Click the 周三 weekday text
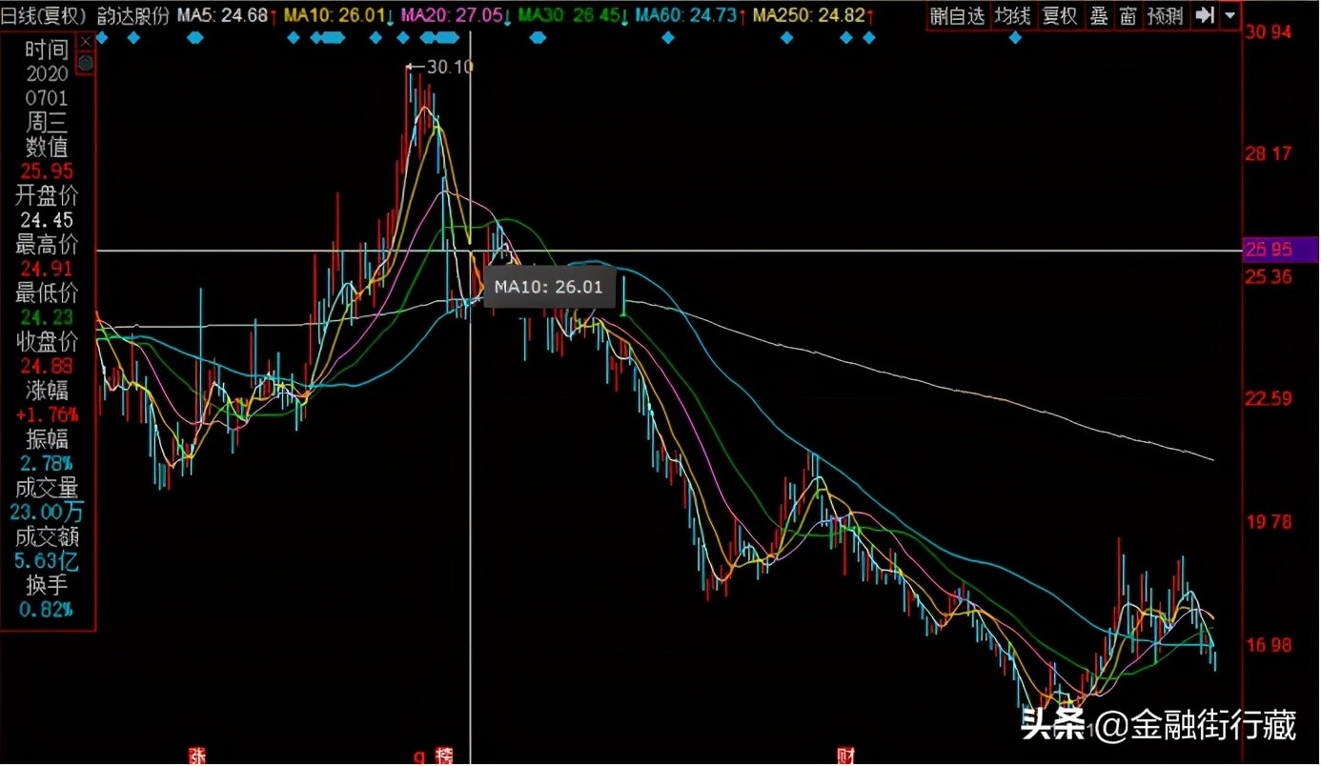Viewport: 1321px width, 766px height. (48, 123)
